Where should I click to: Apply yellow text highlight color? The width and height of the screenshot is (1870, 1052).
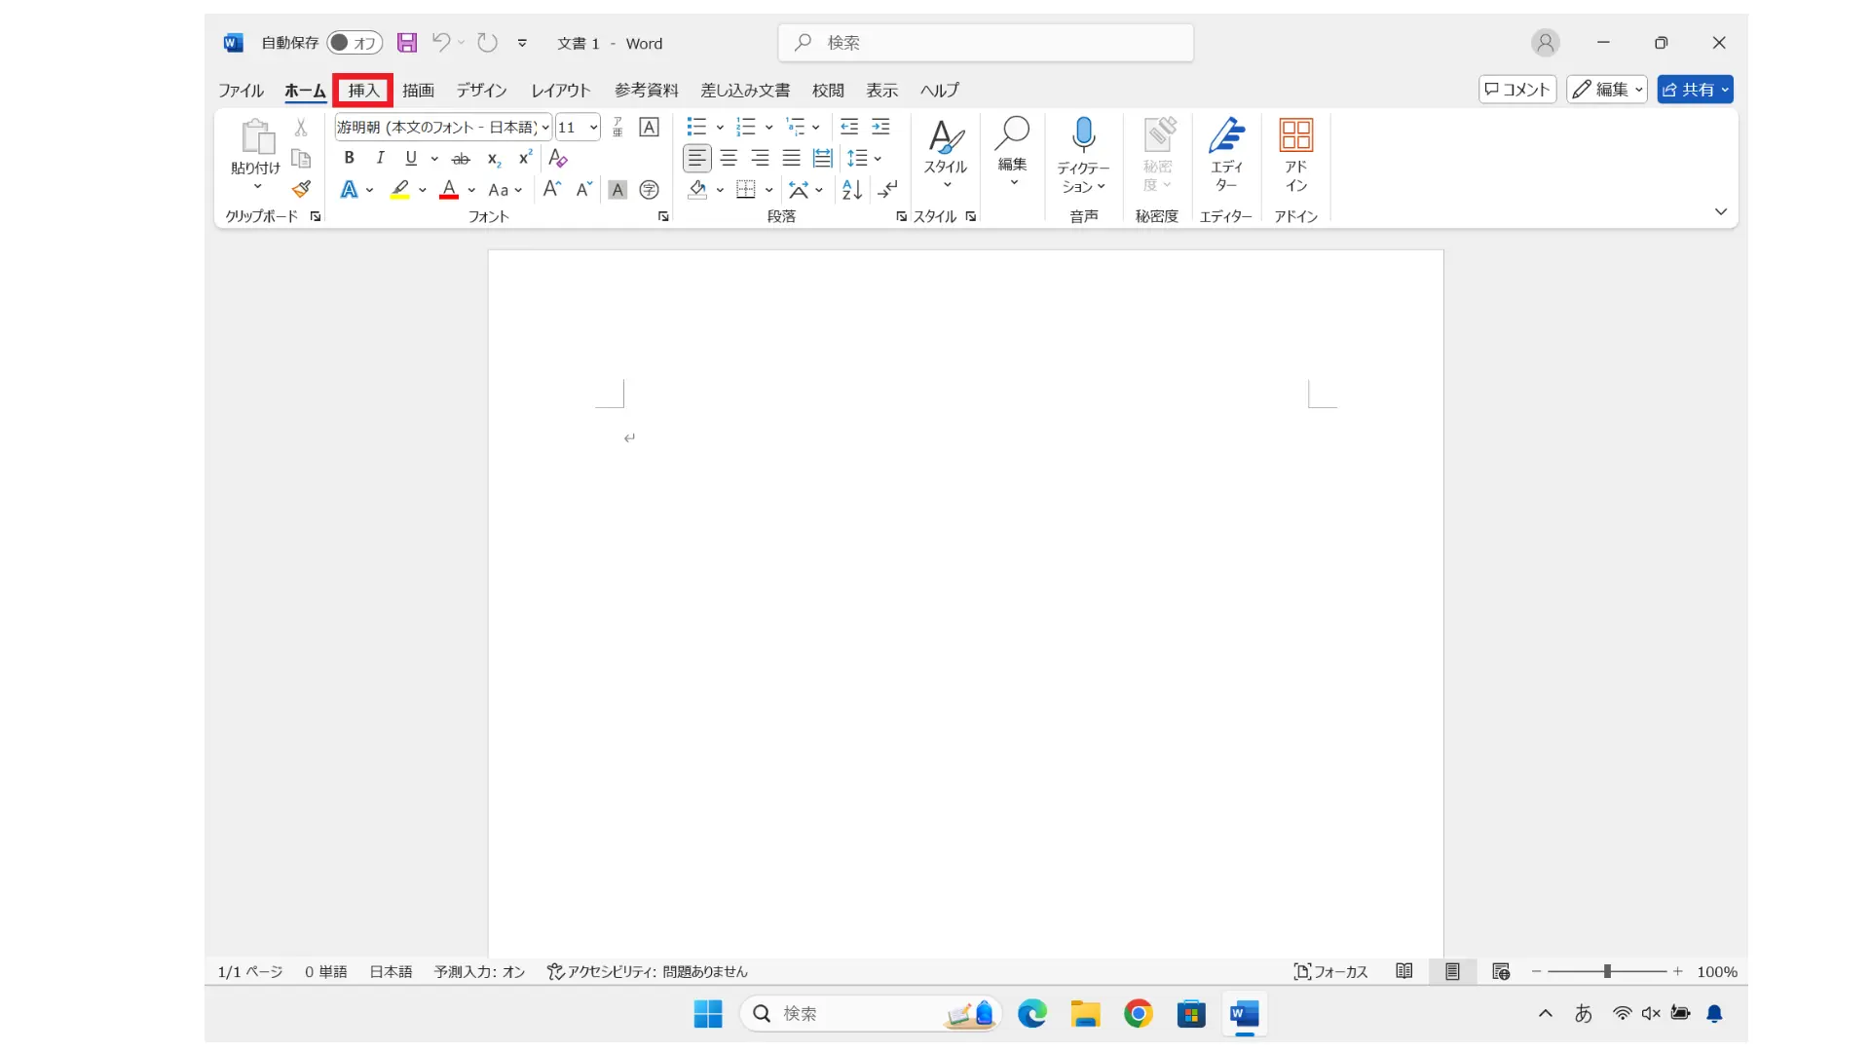[399, 189]
